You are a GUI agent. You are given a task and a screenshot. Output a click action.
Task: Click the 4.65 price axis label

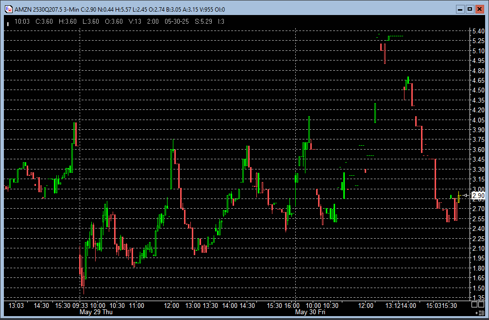(x=478, y=80)
